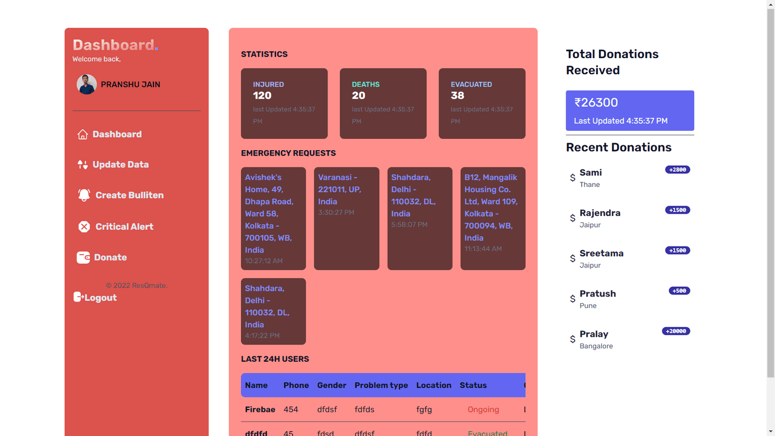Select donor name Sami
This screenshot has width=775, height=436.
(x=591, y=173)
